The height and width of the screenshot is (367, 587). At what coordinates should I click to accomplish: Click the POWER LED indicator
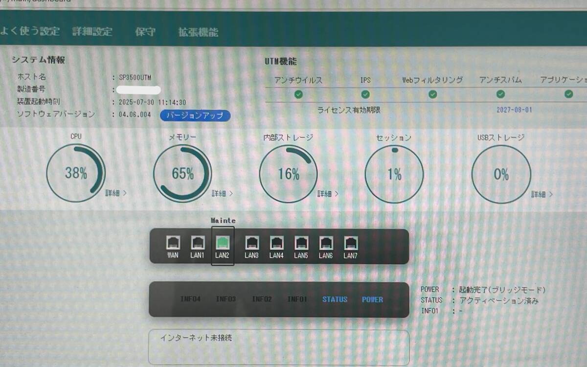(x=372, y=299)
